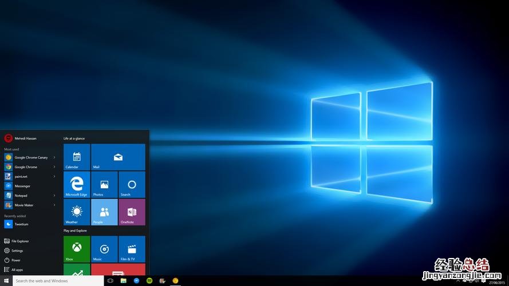Open the Microsoft Edge tile
509x286 pixels.
77,185
